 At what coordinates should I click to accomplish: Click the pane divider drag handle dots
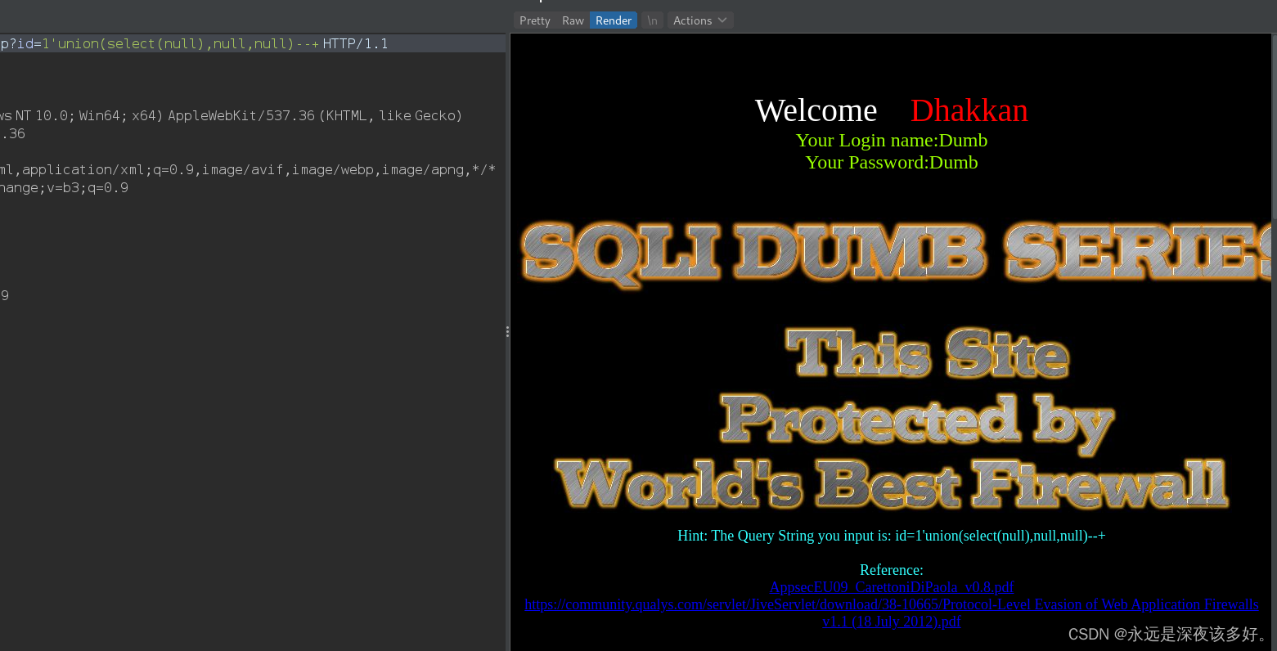point(507,331)
